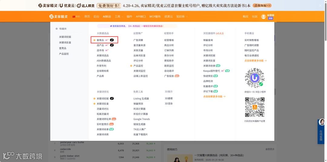The height and width of the screenshot is (162, 327).
Task: Click the TikTok icon next to 选产品
Action: (x=112, y=45)
